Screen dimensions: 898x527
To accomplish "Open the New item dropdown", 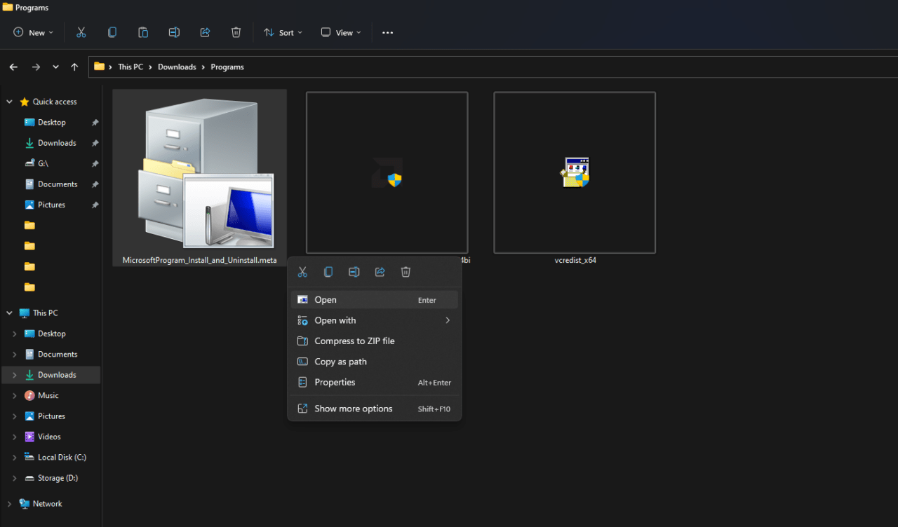I will click(x=33, y=32).
